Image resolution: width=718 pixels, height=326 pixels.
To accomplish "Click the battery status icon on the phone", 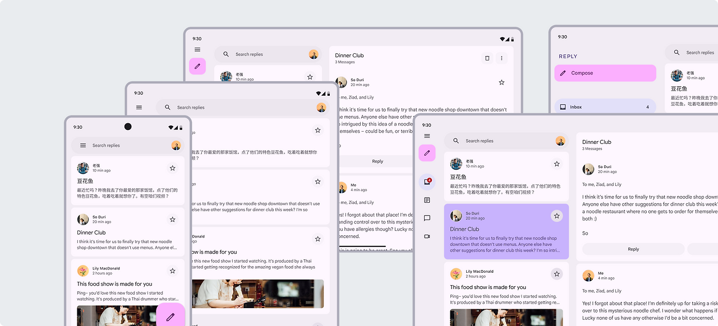I will click(x=181, y=128).
